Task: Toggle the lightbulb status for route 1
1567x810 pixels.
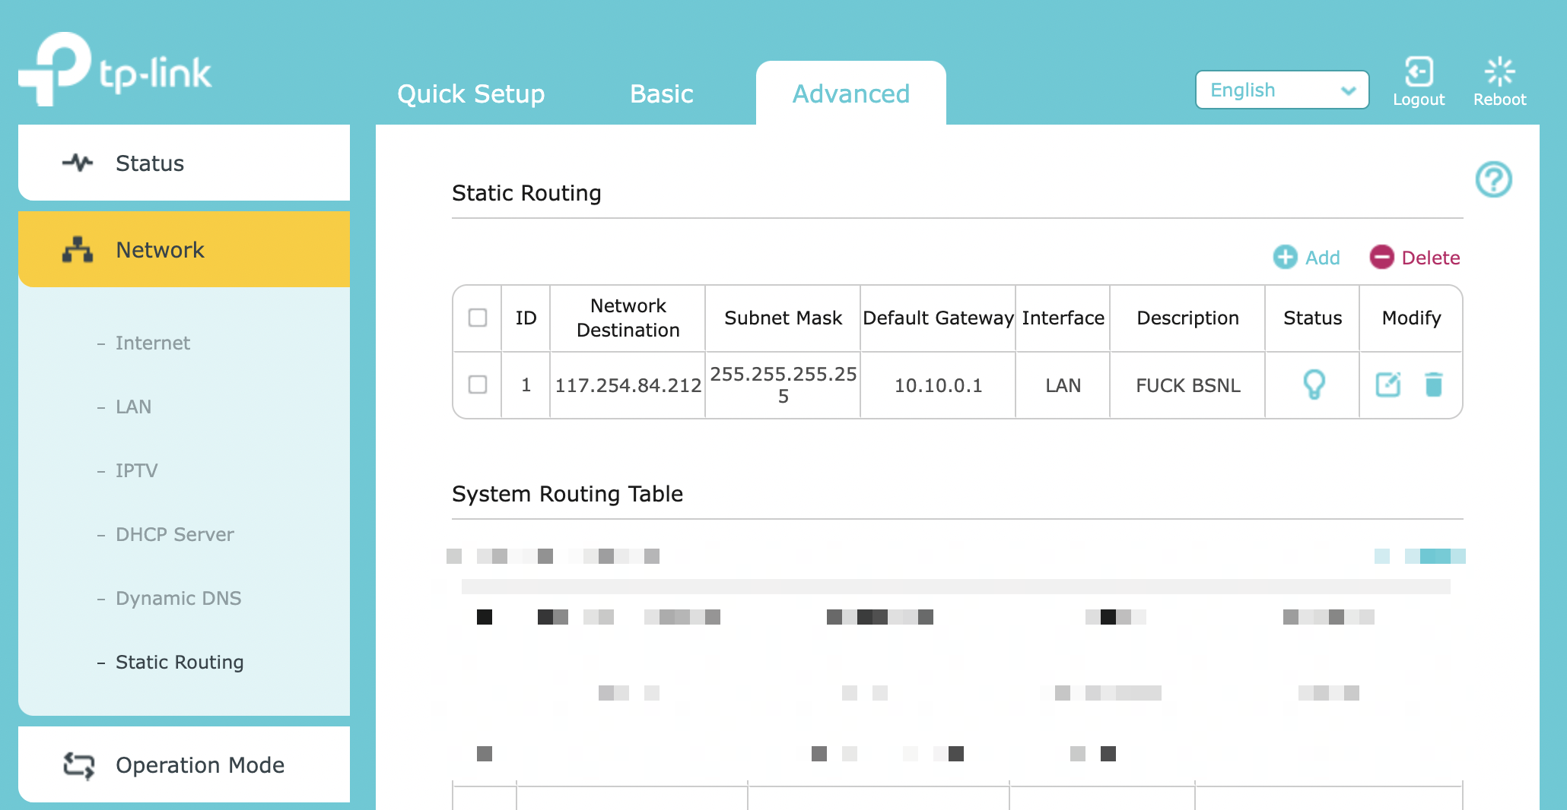Action: click(1314, 384)
